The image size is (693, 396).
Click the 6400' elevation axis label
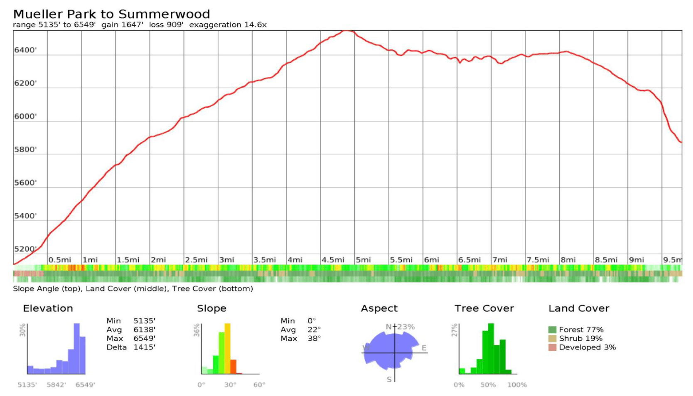pyautogui.click(x=25, y=50)
